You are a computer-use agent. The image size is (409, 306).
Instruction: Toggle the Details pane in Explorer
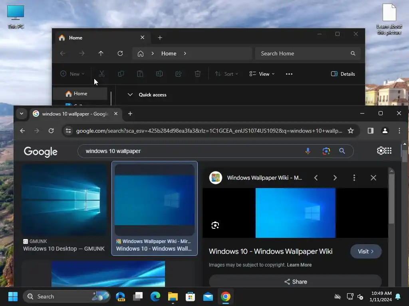tap(343, 74)
